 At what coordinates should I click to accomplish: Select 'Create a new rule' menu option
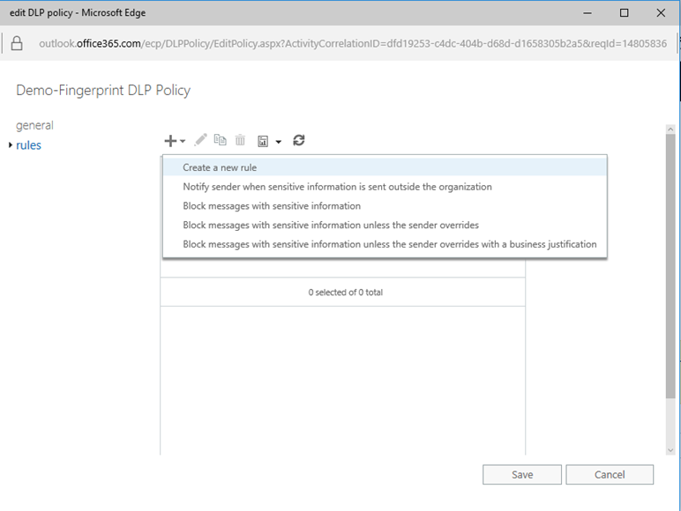[385, 167]
